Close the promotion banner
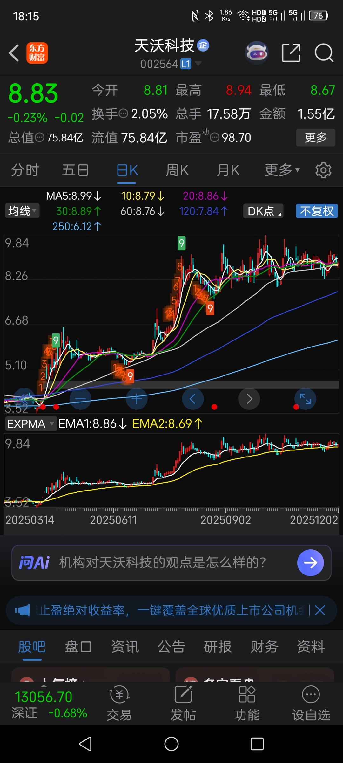This screenshot has width=343, height=763. [320, 610]
